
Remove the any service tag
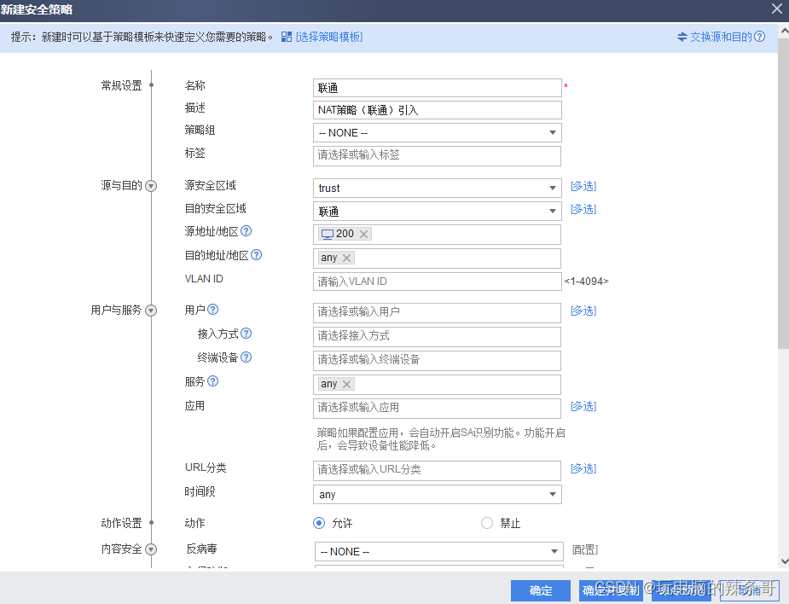pyautogui.click(x=346, y=384)
